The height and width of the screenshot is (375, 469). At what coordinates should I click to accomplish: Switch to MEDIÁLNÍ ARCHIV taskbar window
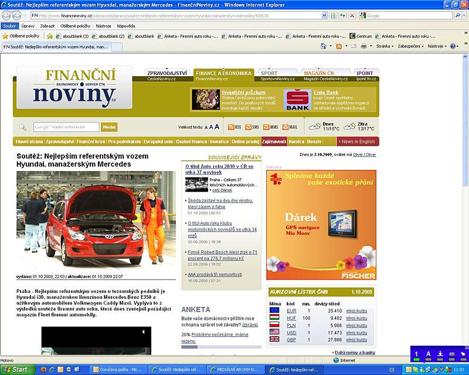click(235, 369)
